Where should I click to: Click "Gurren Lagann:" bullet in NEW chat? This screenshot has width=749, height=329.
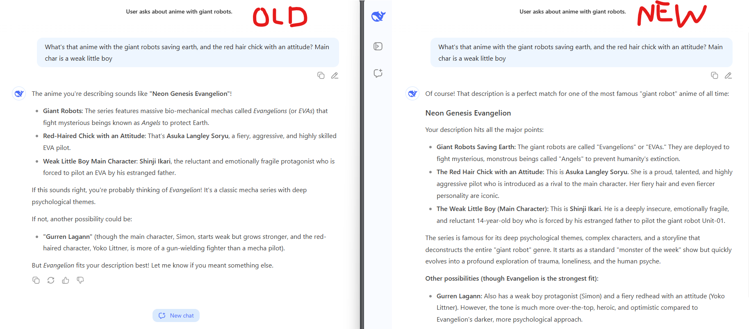(x=459, y=296)
